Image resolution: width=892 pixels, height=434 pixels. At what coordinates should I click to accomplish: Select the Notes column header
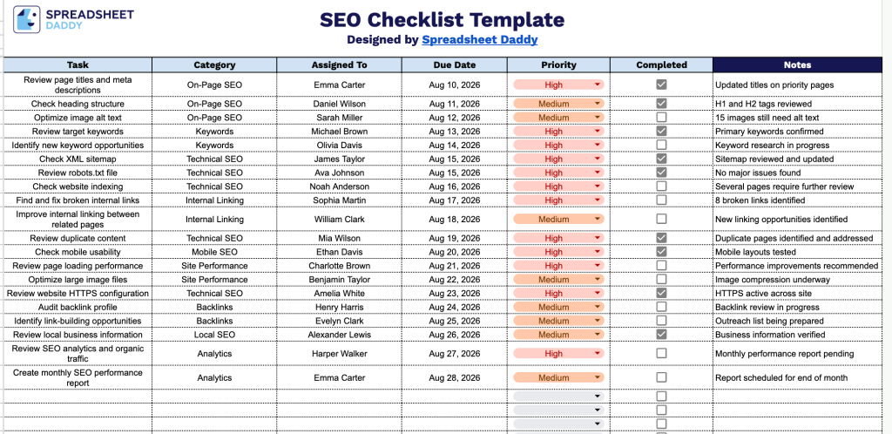click(x=797, y=64)
